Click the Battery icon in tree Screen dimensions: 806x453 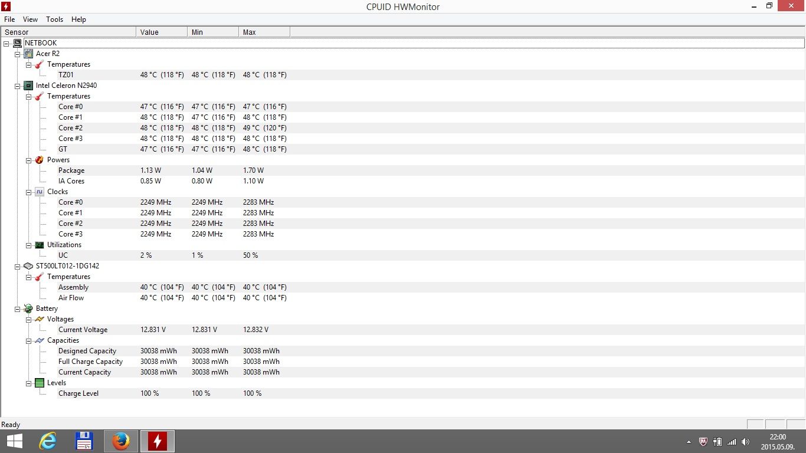pyautogui.click(x=28, y=308)
